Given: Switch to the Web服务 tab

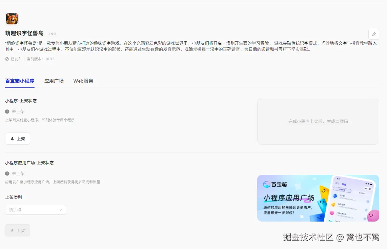Looking at the screenshot, I should (x=83, y=81).
